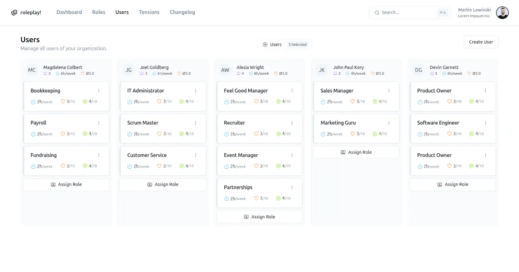Viewport: 519px width, 272px height.
Task: Open Martin Lowinski profile avatar
Action: (502, 13)
